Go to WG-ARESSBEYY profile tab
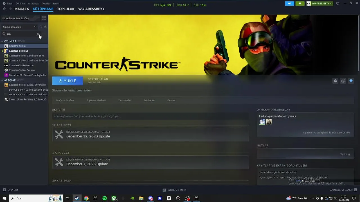 (91, 9)
